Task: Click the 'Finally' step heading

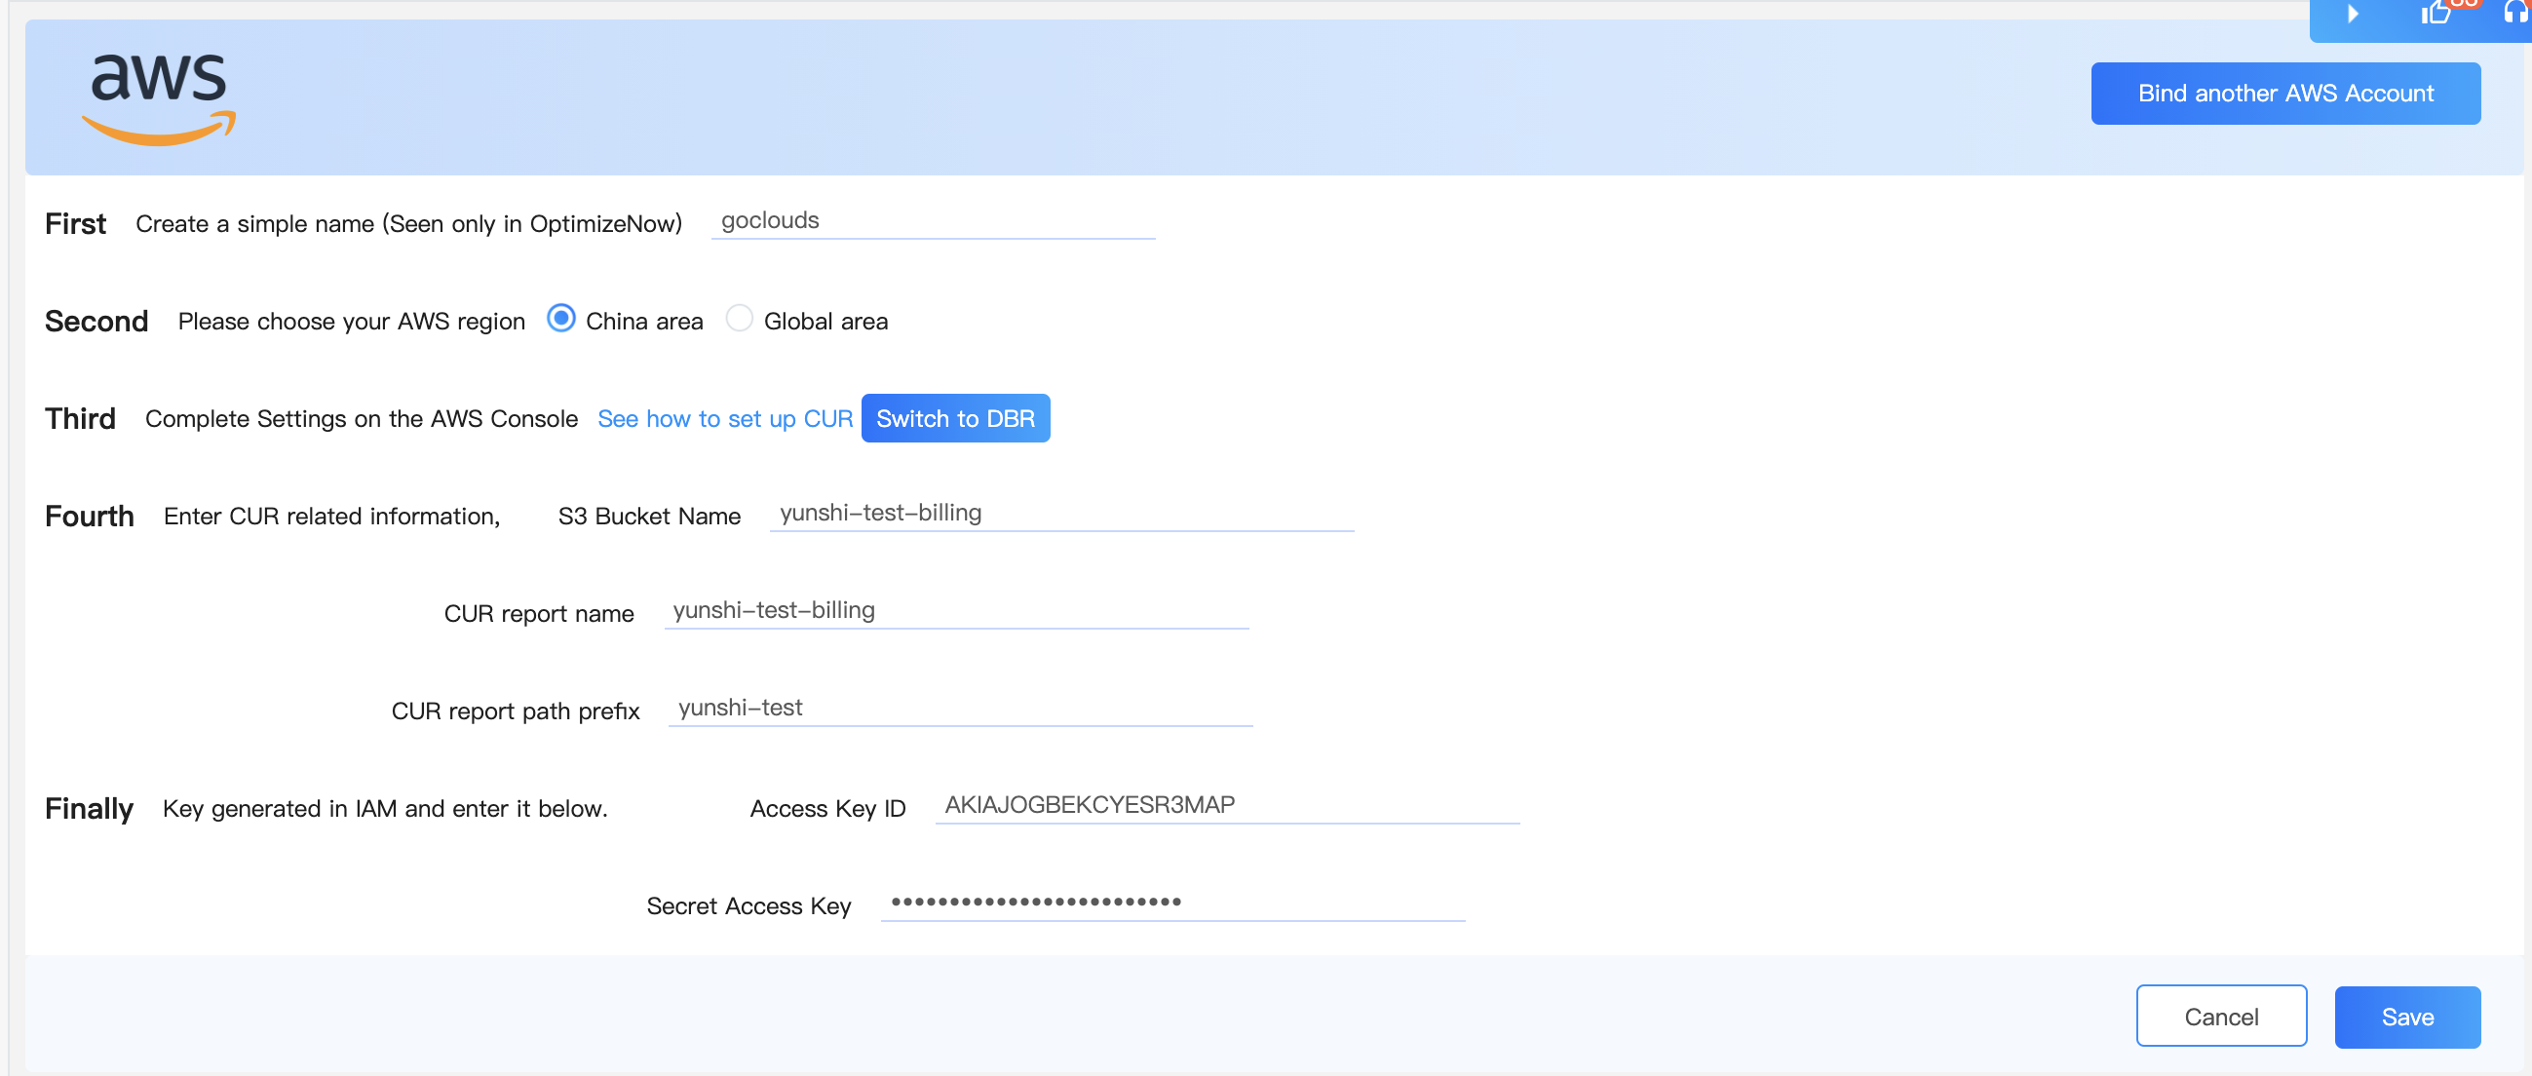Action: (x=89, y=809)
